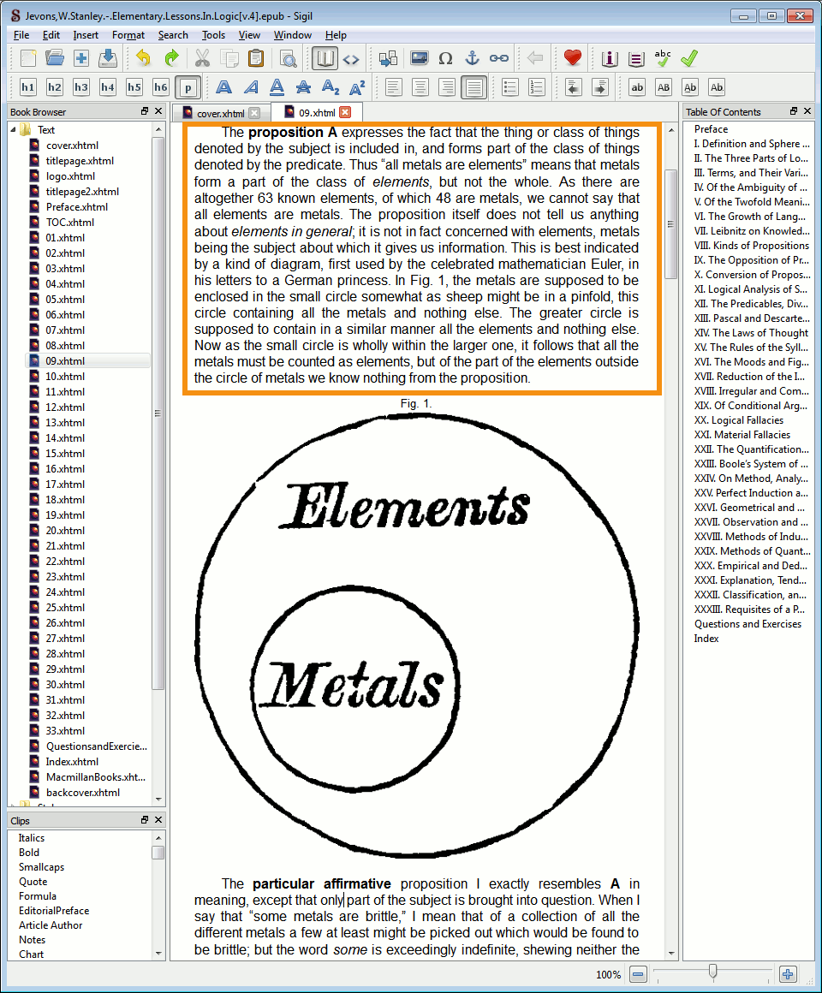Screen dimensions: 822x993
Task: Open Preface.xhtml in Book Browser
Action: tap(76, 207)
